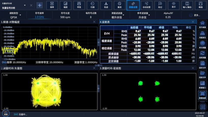Image resolution: width=208 pixels, height=117 pixels.
Task: Click the 扫描中 sweep status indicator
Action: (21, 114)
